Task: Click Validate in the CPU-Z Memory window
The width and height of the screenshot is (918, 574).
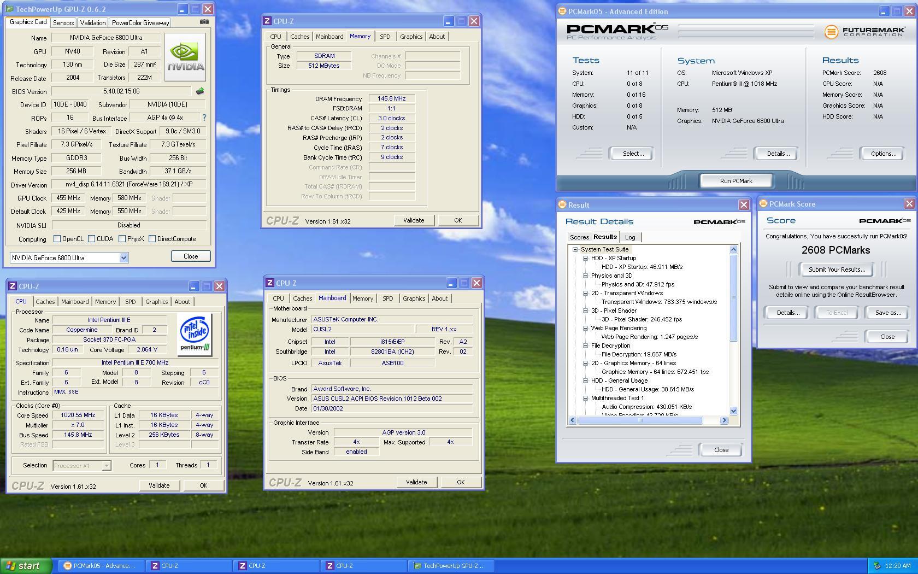Action: [414, 220]
